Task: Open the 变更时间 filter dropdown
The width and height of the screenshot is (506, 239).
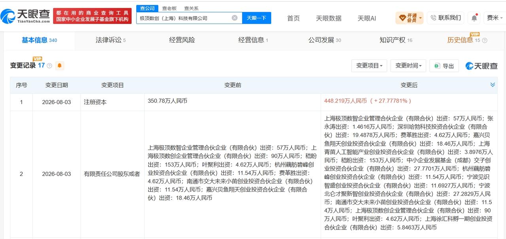Action: (x=408, y=66)
